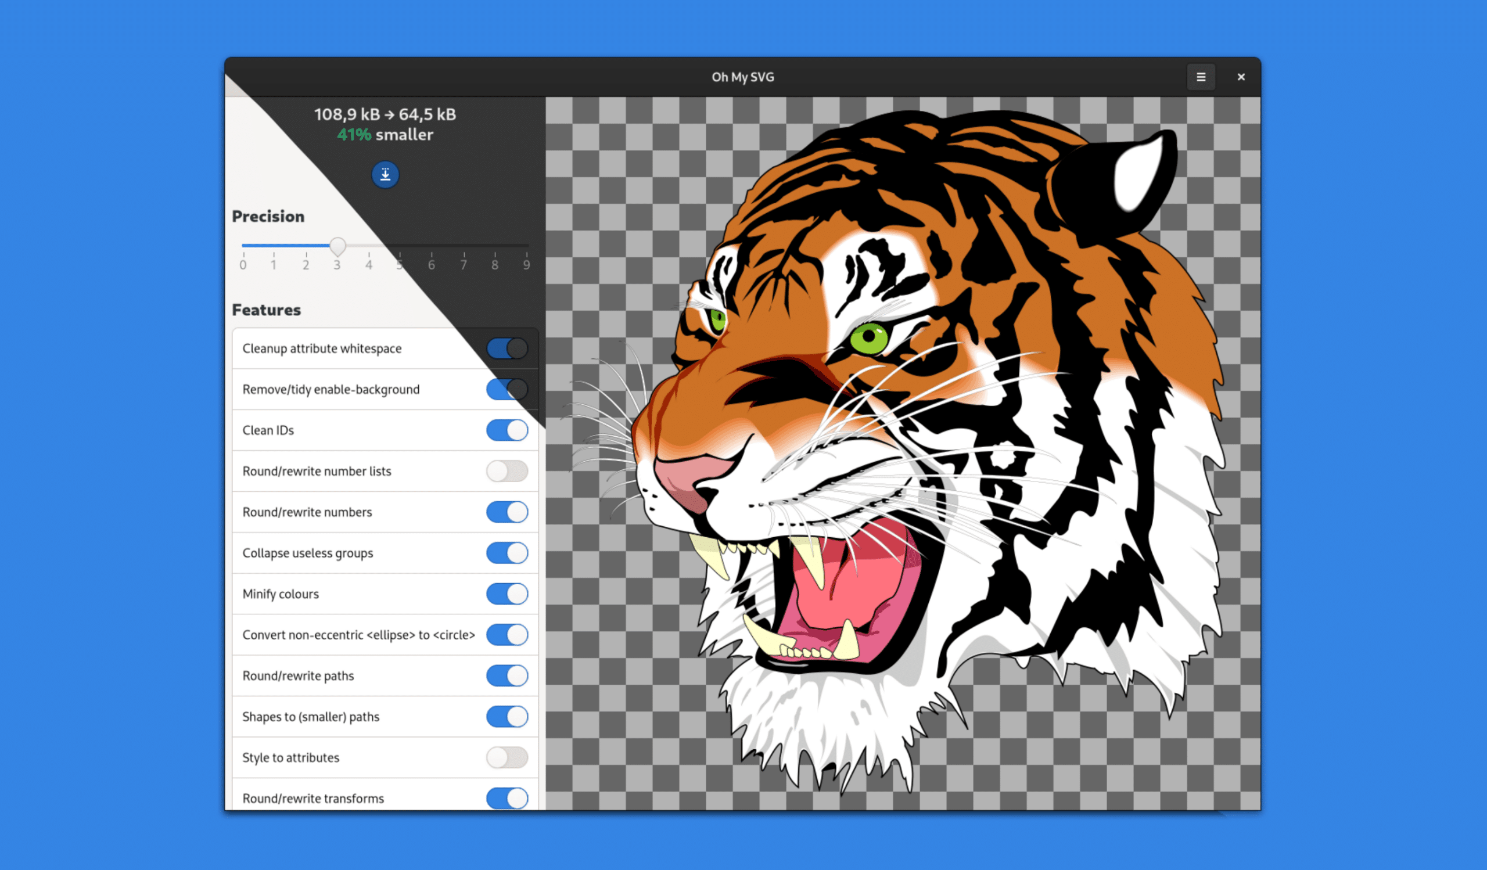
Task: Toggle Collapse useless groups switch
Action: [x=507, y=553]
